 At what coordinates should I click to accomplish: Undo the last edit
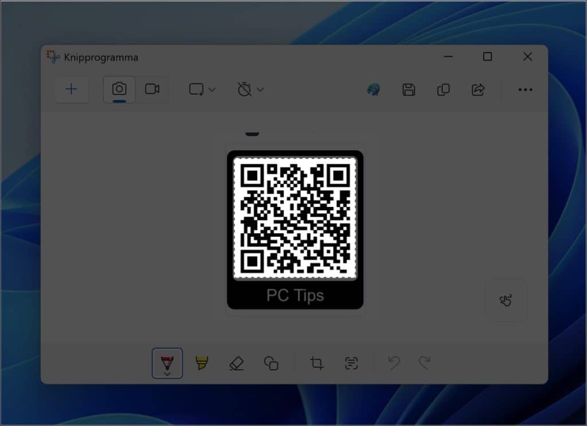click(x=394, y=363)
